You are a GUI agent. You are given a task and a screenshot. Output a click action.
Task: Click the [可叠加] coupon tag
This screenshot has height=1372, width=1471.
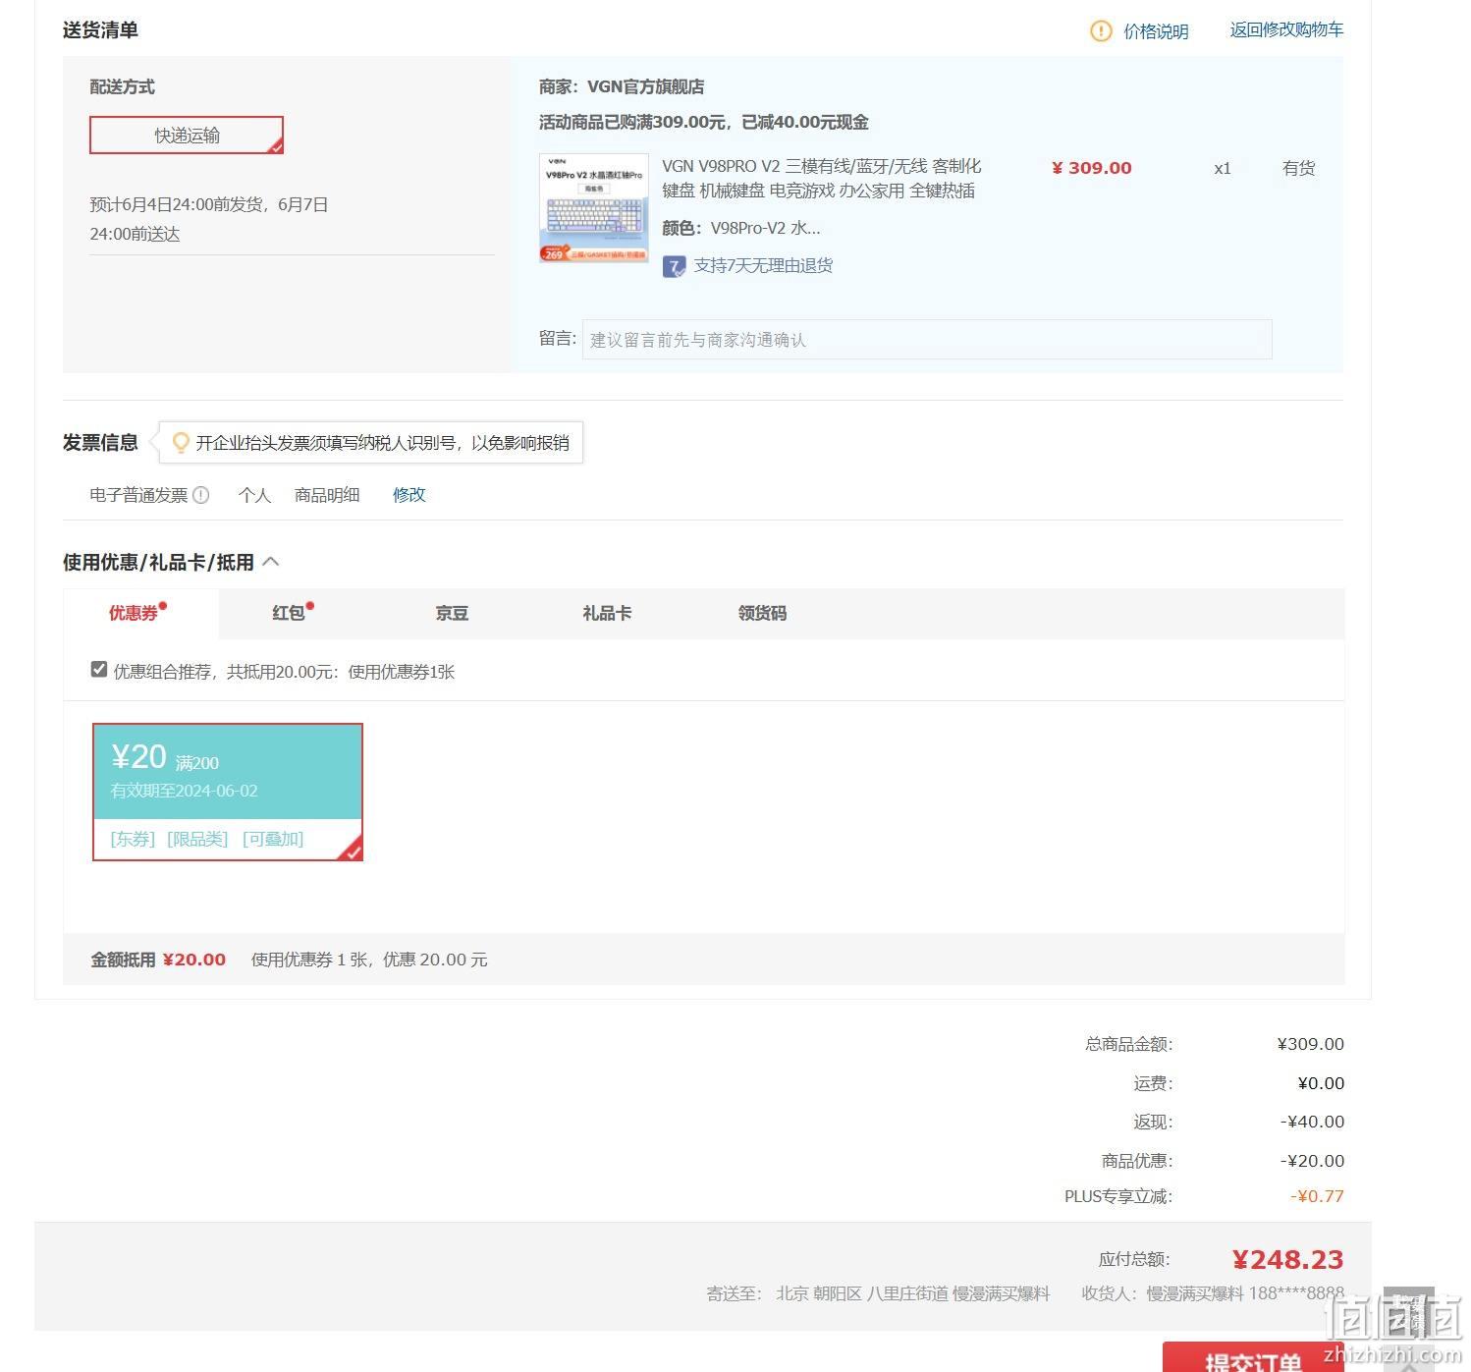coord(273,839)
